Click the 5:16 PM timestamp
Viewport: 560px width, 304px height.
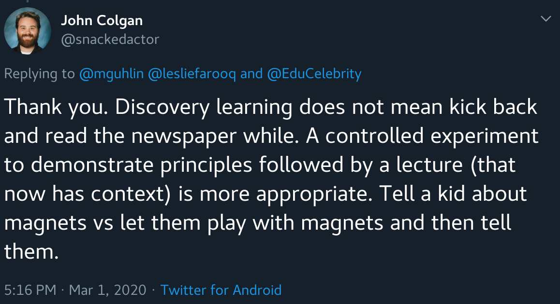[30, 290]
